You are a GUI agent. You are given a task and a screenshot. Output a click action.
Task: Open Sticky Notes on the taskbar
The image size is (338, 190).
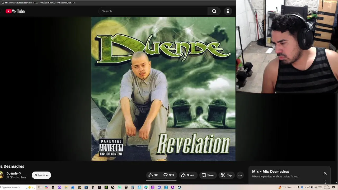tap(79, 187)
